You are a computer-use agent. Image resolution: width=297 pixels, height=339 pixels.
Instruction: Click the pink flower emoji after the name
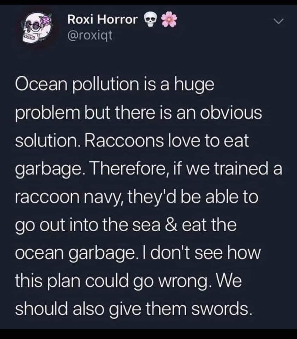click(169, 19)
